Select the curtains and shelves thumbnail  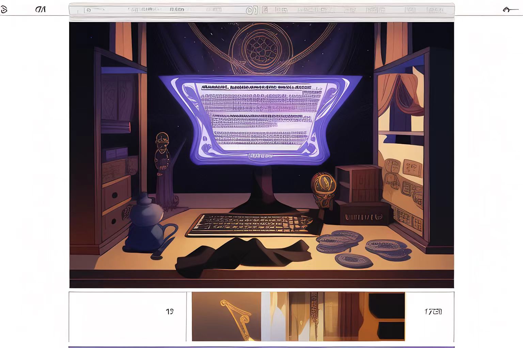(x=333, y=316)
